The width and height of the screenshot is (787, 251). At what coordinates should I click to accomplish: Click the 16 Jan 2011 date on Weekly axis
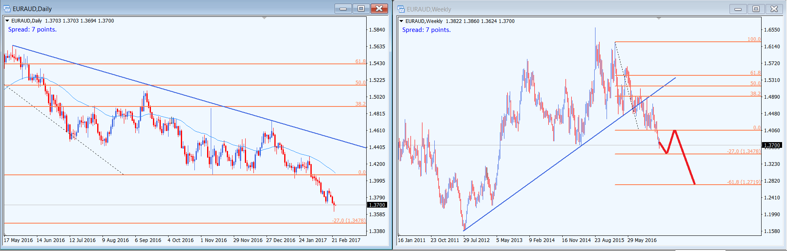412,240
